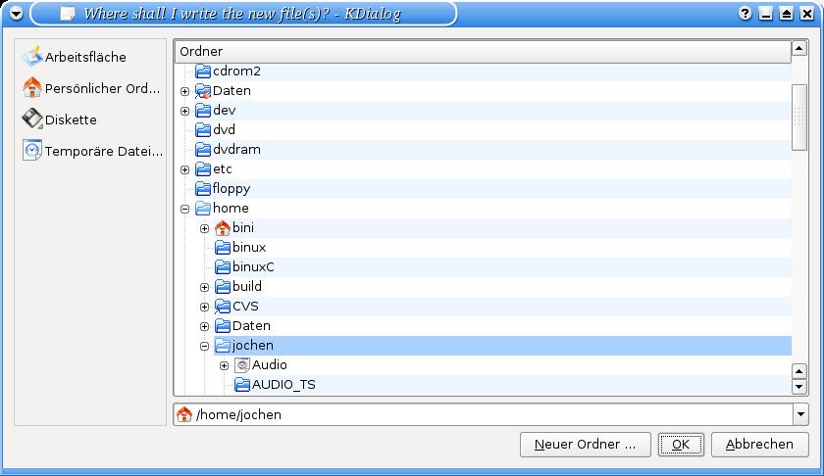
Task: Click the build folder icon
Action: click(223, 287)
